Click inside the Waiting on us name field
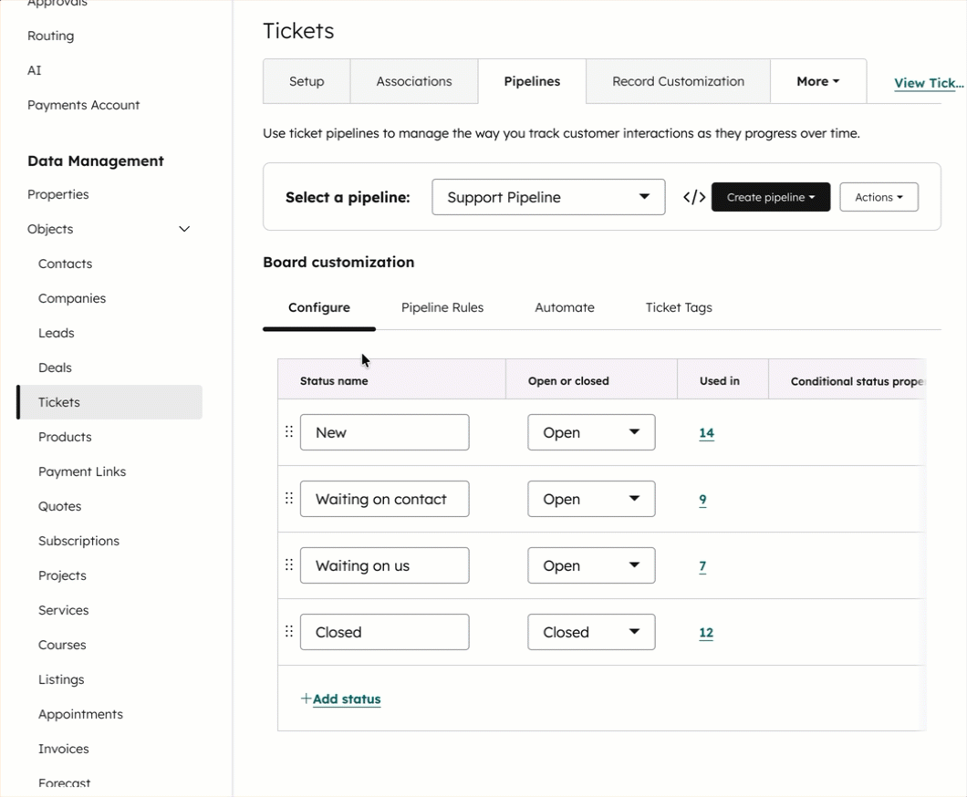Image resolution: width=967 pixels, height=797 pixels. tap(384, 565)
